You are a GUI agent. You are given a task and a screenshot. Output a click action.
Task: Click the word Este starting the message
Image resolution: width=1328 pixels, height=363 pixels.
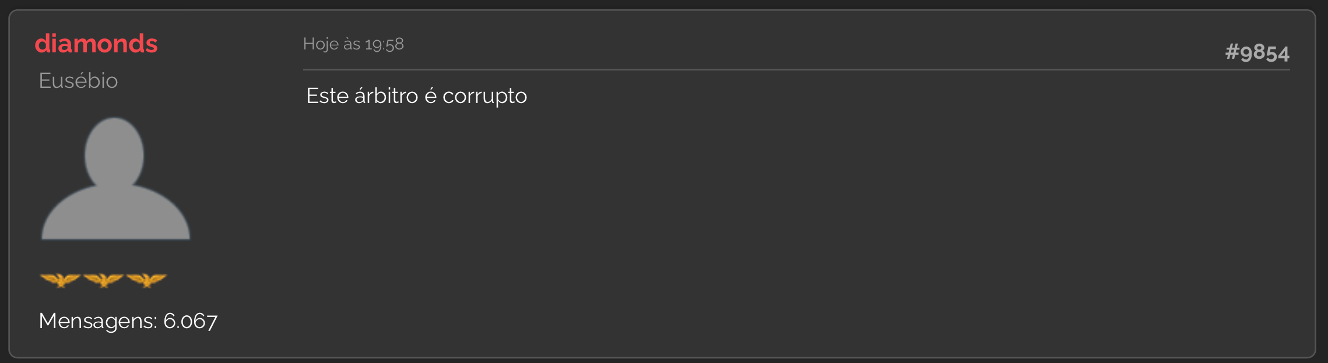[x=327, y=96]
